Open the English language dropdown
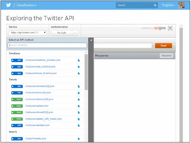191x143 pixels. [x=168, y=5]
